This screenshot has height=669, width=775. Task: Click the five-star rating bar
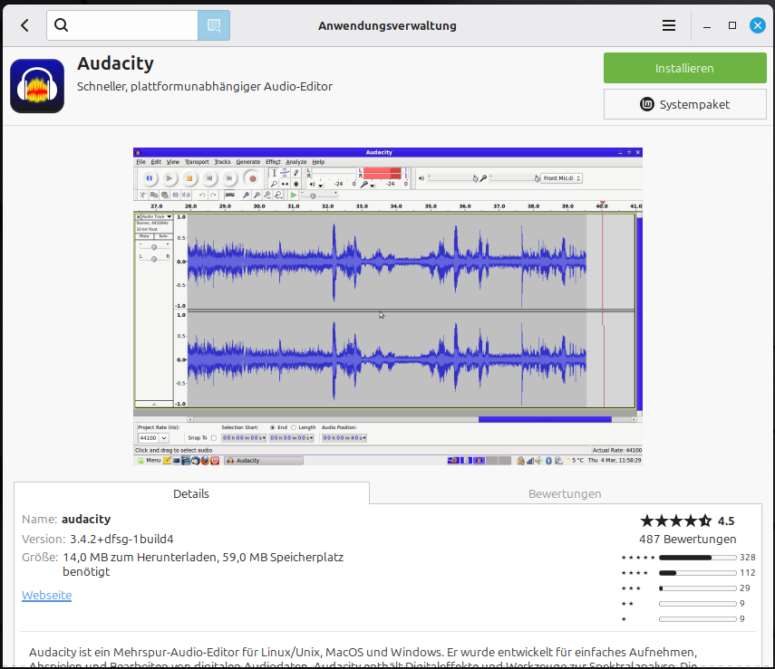[697, 558]
